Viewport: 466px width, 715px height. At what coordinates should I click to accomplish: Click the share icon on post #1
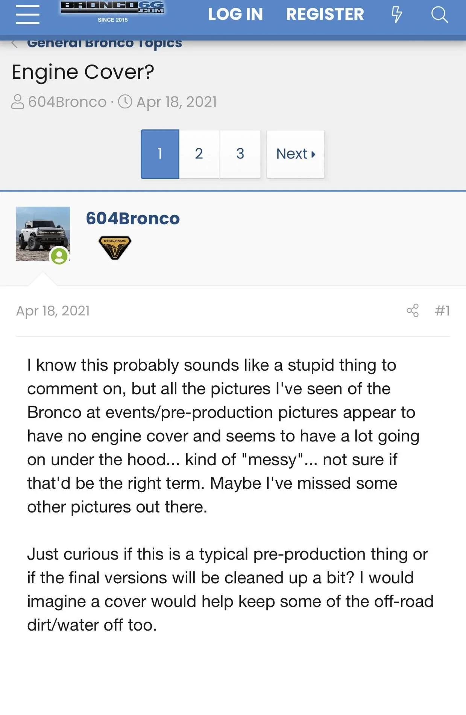coord(413,310)
